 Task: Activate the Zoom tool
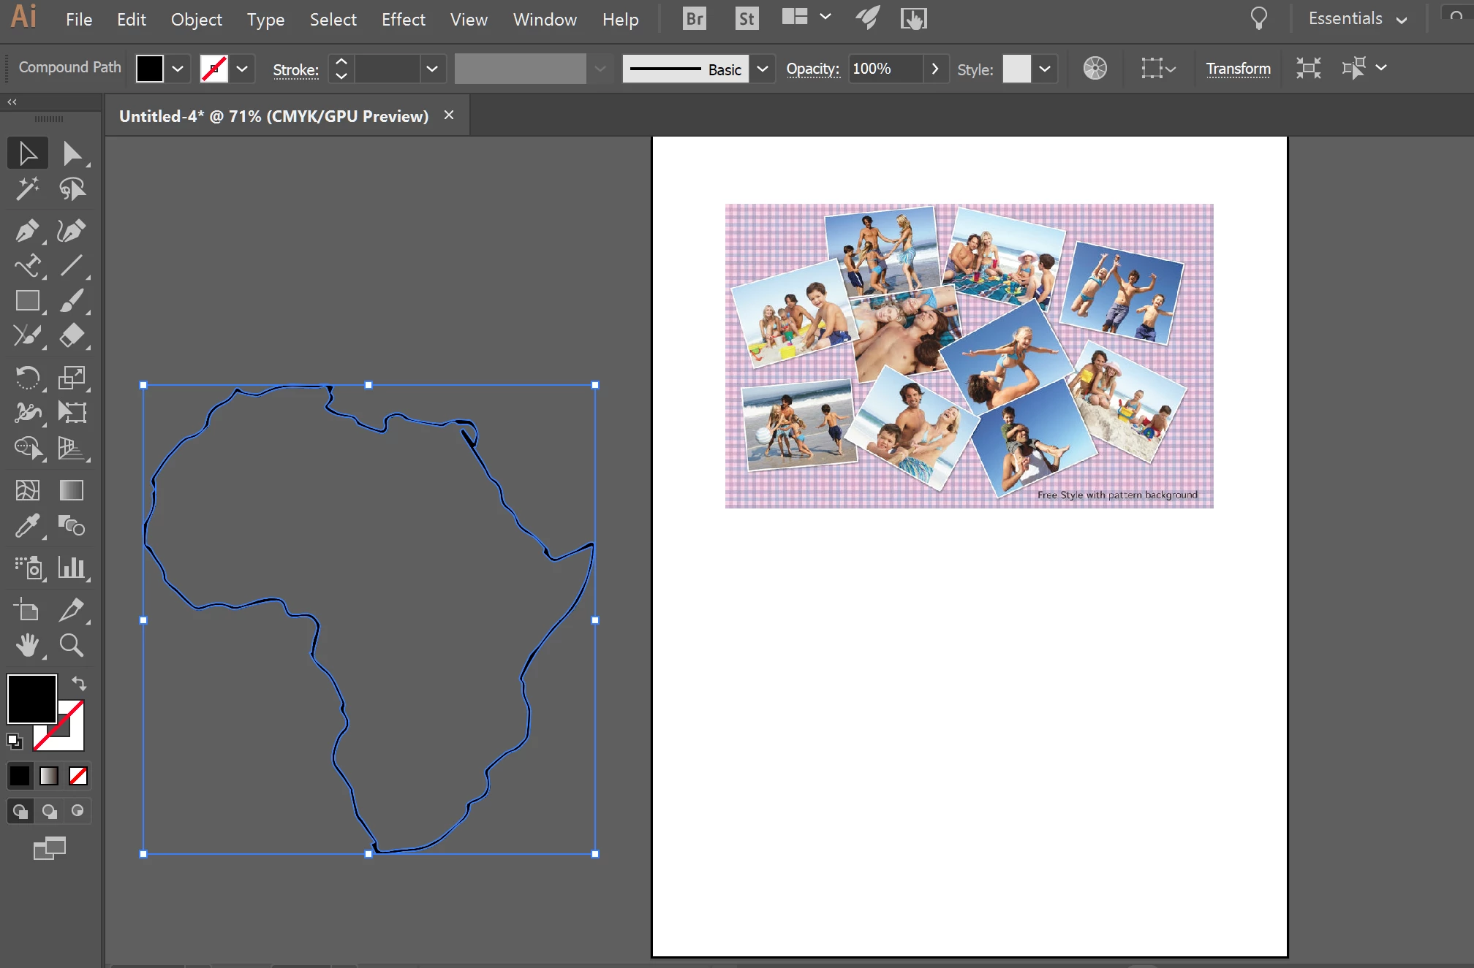[x=72, y=645]
